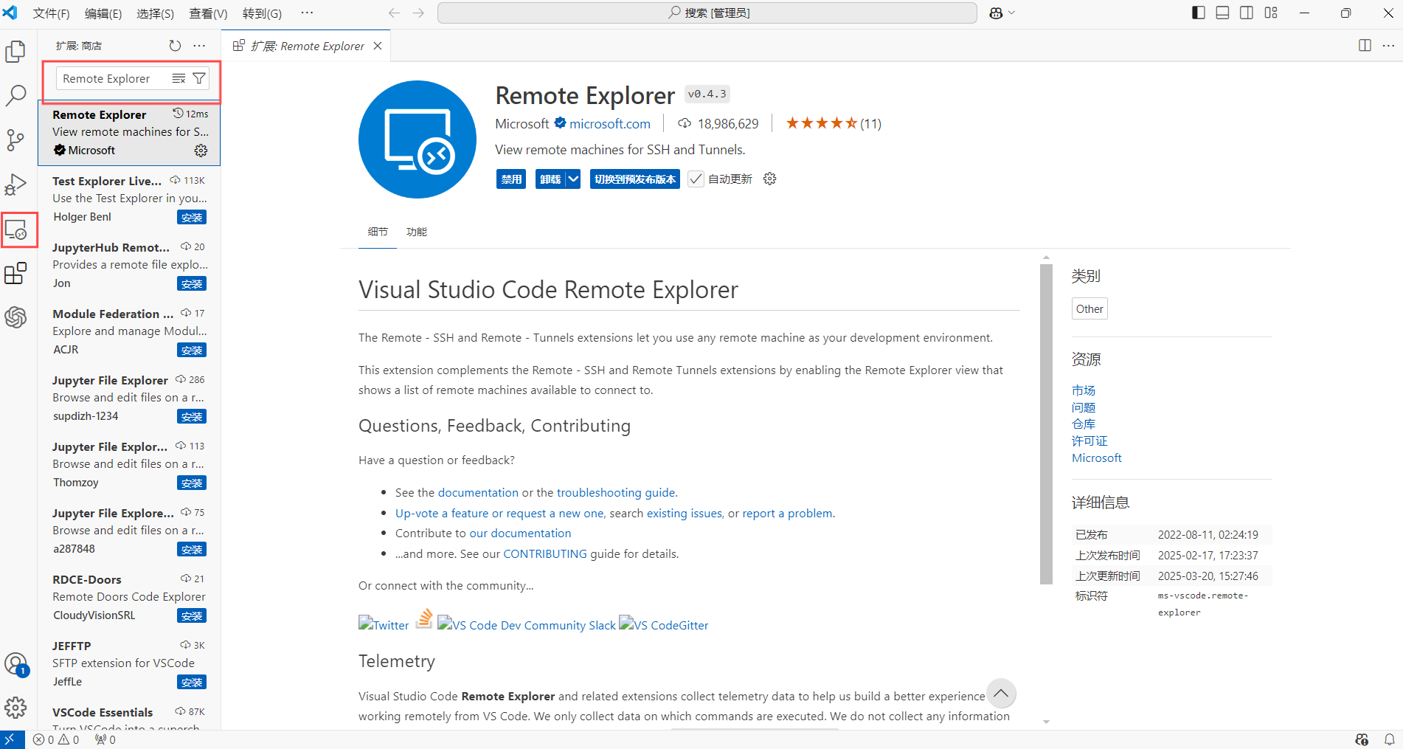Screen dimensions: 1403x749
Task: Select Jupyter File Explorer by supdizh-1234
Action: coord(129,398)
